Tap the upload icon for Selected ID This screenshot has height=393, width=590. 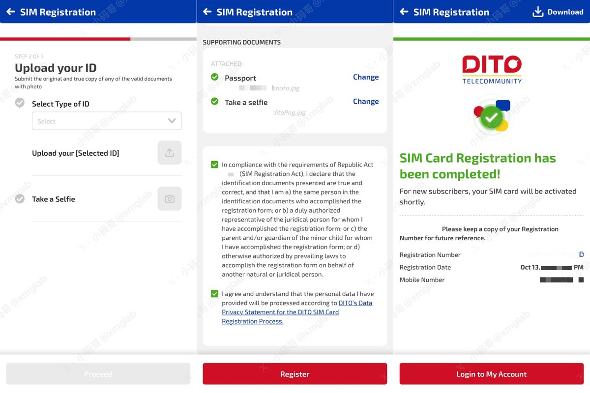(x=170, y=153)
